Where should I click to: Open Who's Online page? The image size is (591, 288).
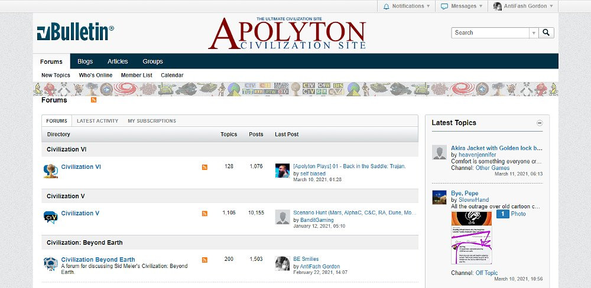tap(96, 76)
